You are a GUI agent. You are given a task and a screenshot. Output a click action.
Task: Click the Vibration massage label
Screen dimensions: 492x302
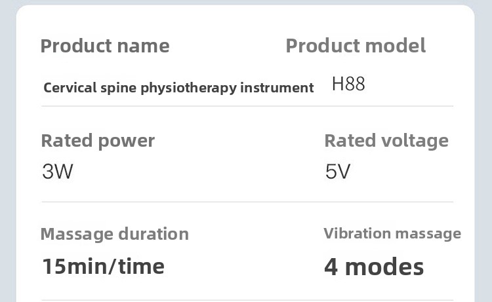pyautogui.click(x=392, y=234)
